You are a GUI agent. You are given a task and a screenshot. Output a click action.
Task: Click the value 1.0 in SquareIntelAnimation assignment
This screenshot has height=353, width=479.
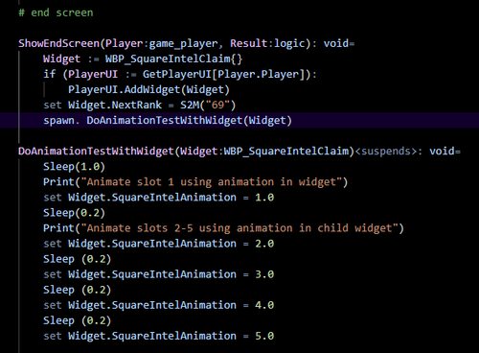click(264, 198)
